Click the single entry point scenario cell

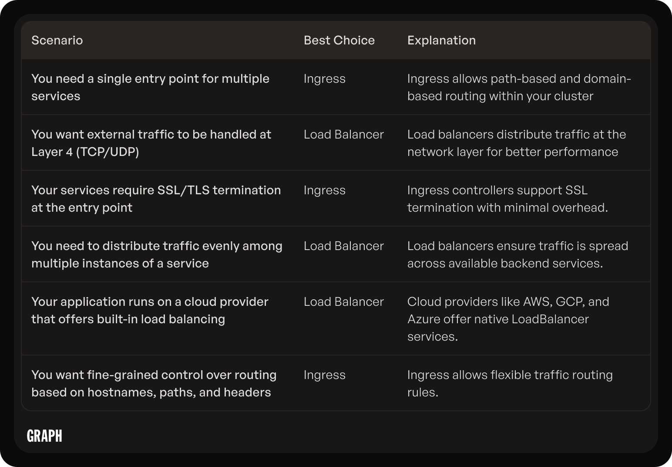tap(151, 87)
